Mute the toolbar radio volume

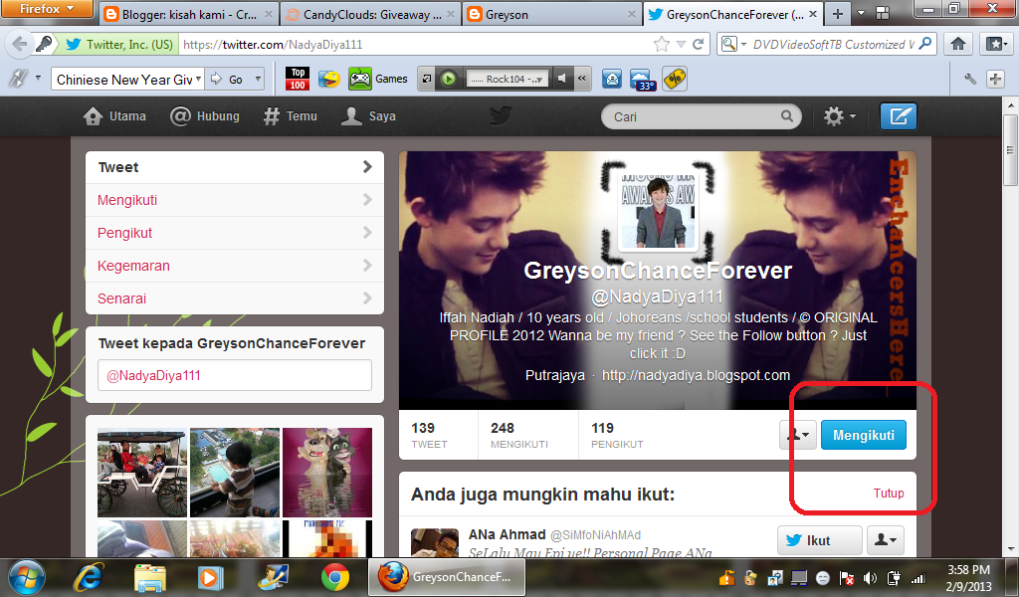point(561,79)
